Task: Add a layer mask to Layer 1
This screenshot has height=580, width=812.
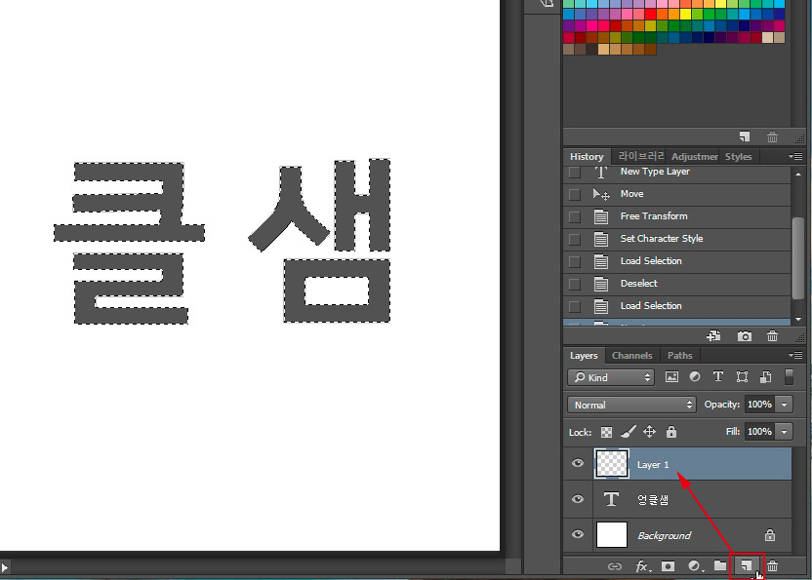Action: point(668,565)
